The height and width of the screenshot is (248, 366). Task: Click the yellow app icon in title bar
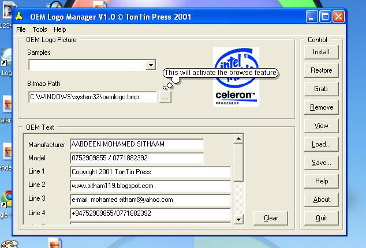click(x=19, y=16)
